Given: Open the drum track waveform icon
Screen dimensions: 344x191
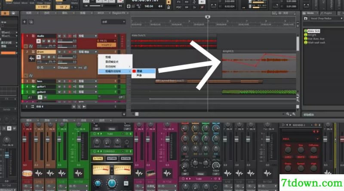Looking at the screenshot, I should [x=32, y=59].
